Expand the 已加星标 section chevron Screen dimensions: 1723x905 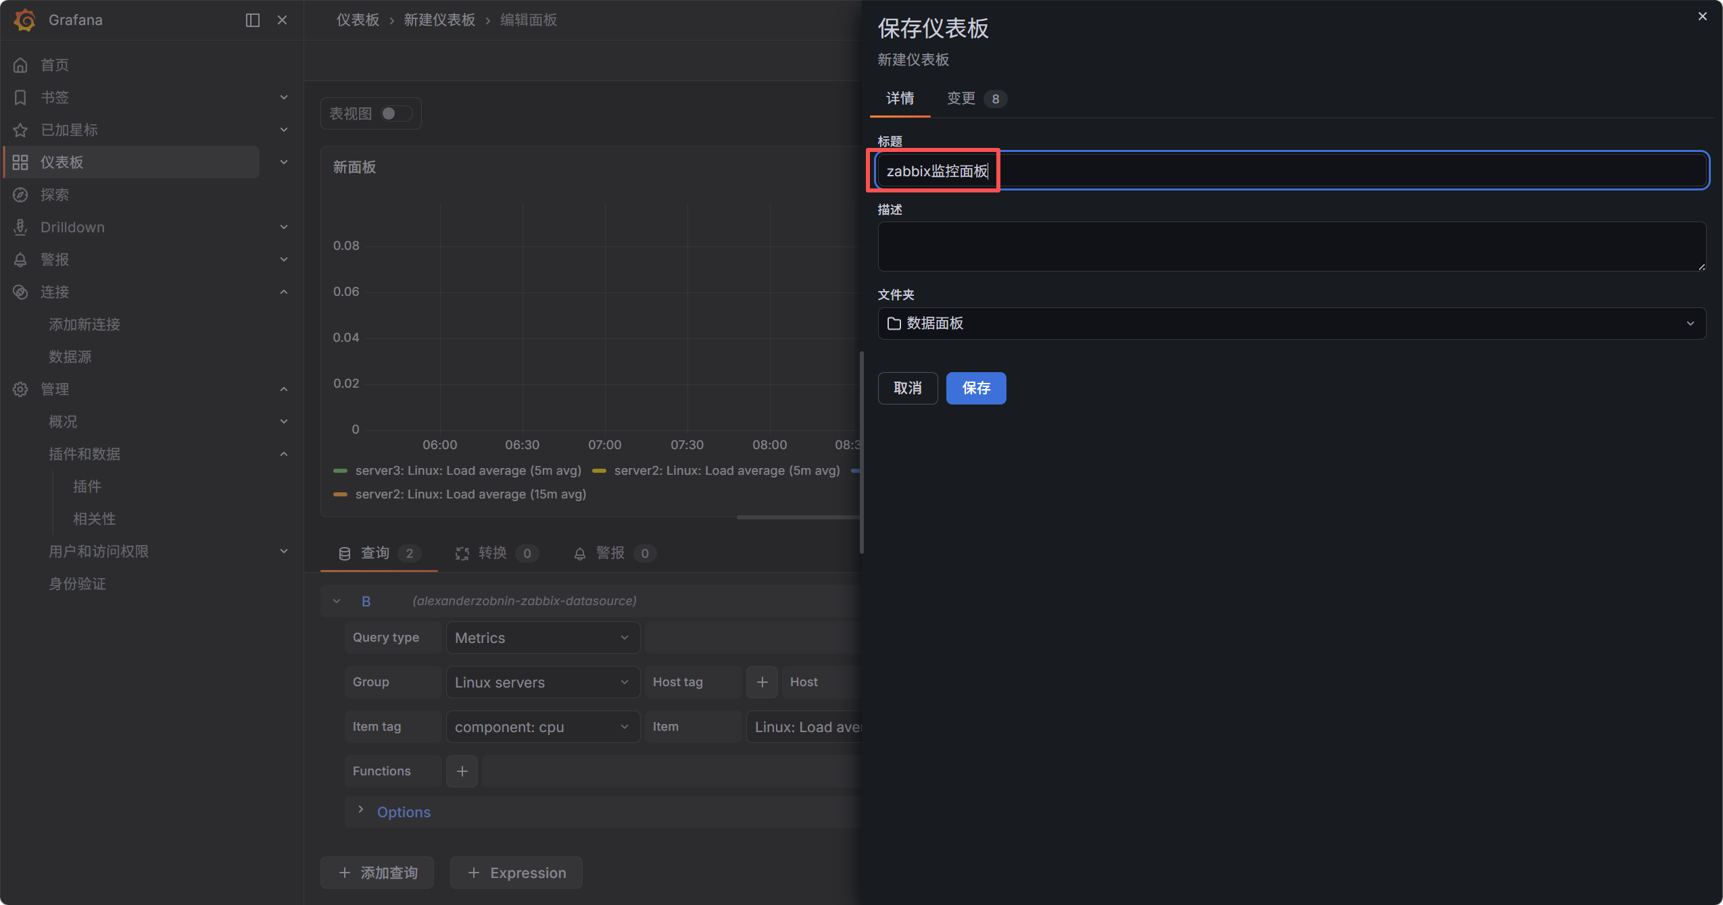(x=284, y=130)
